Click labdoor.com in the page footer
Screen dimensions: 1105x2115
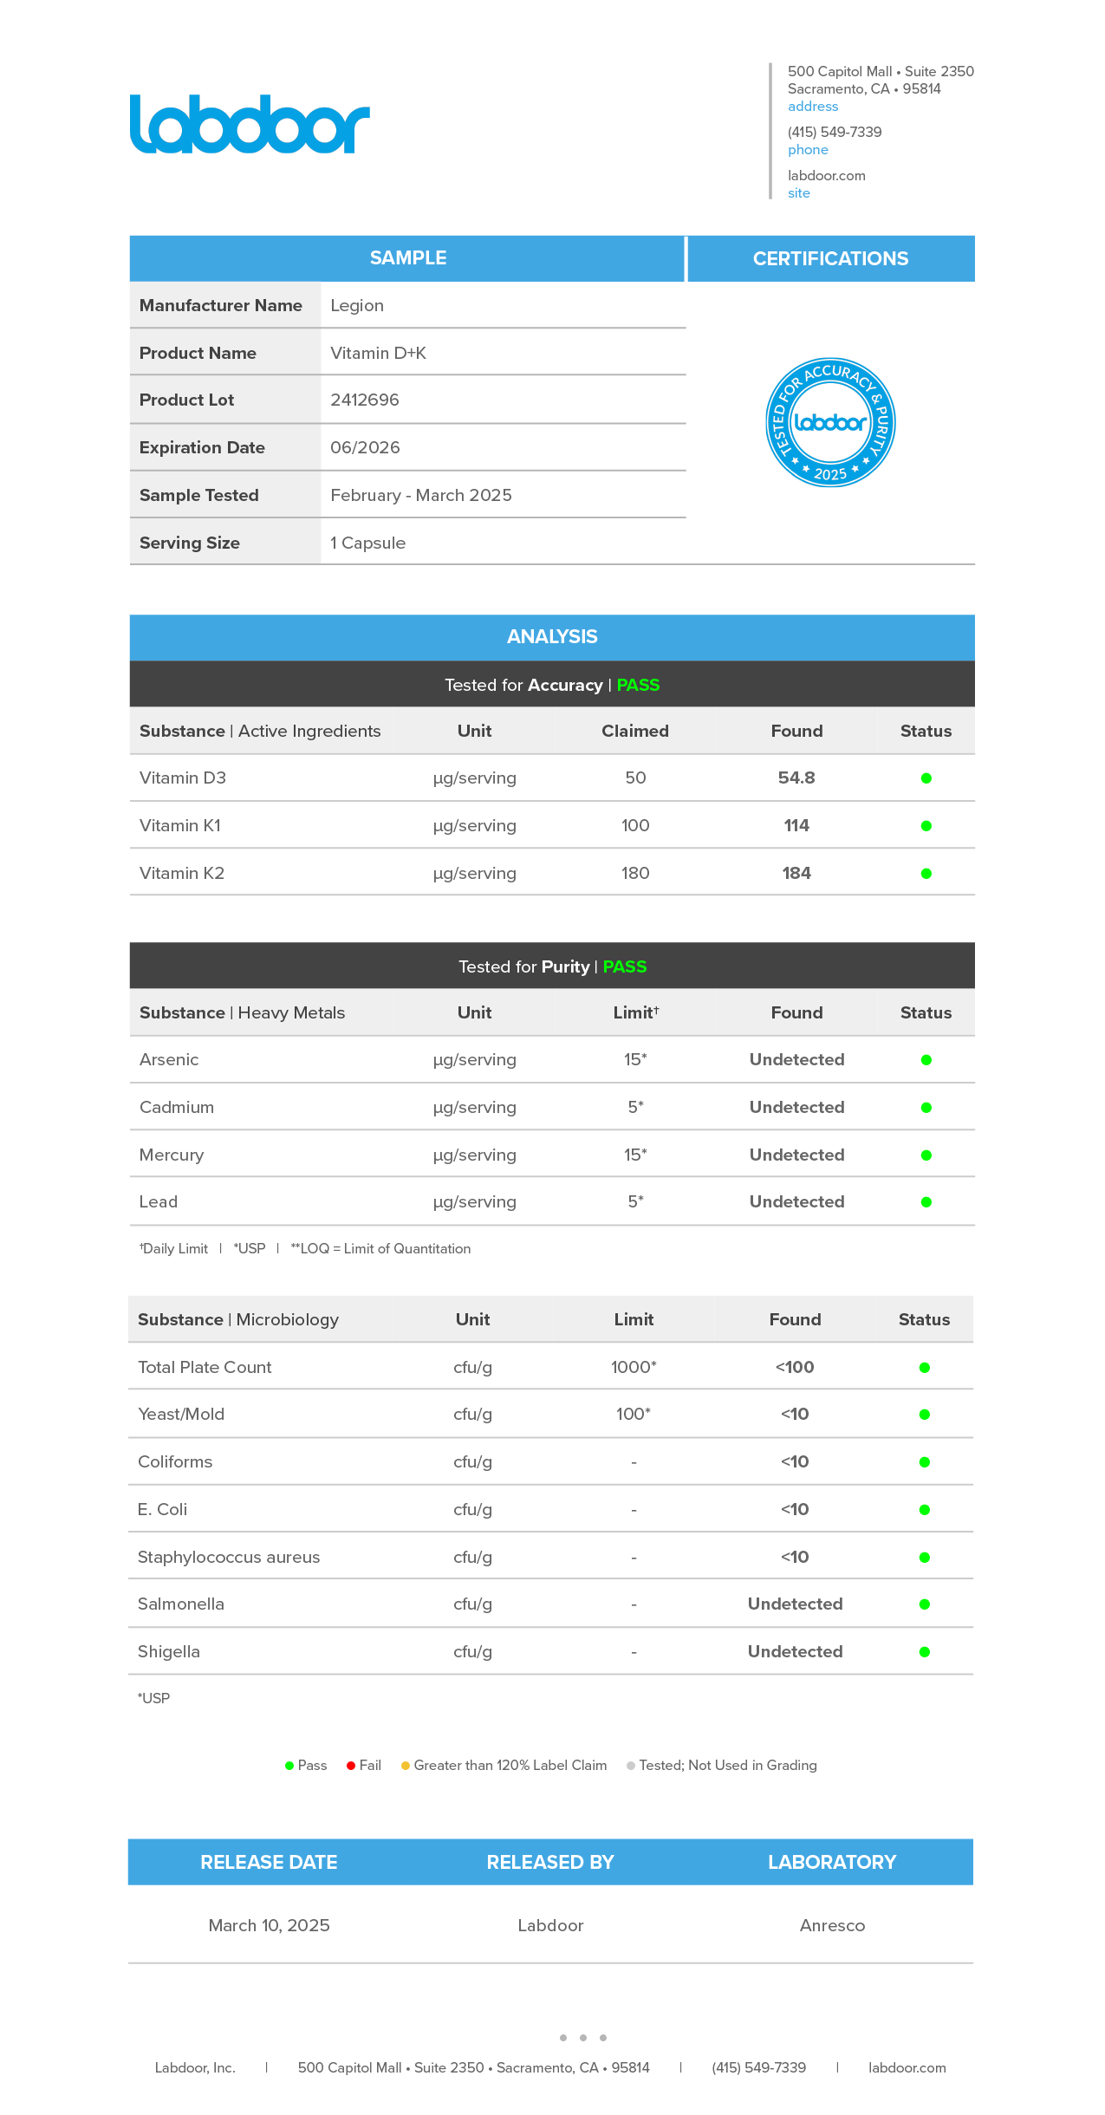pos(907,2067)
